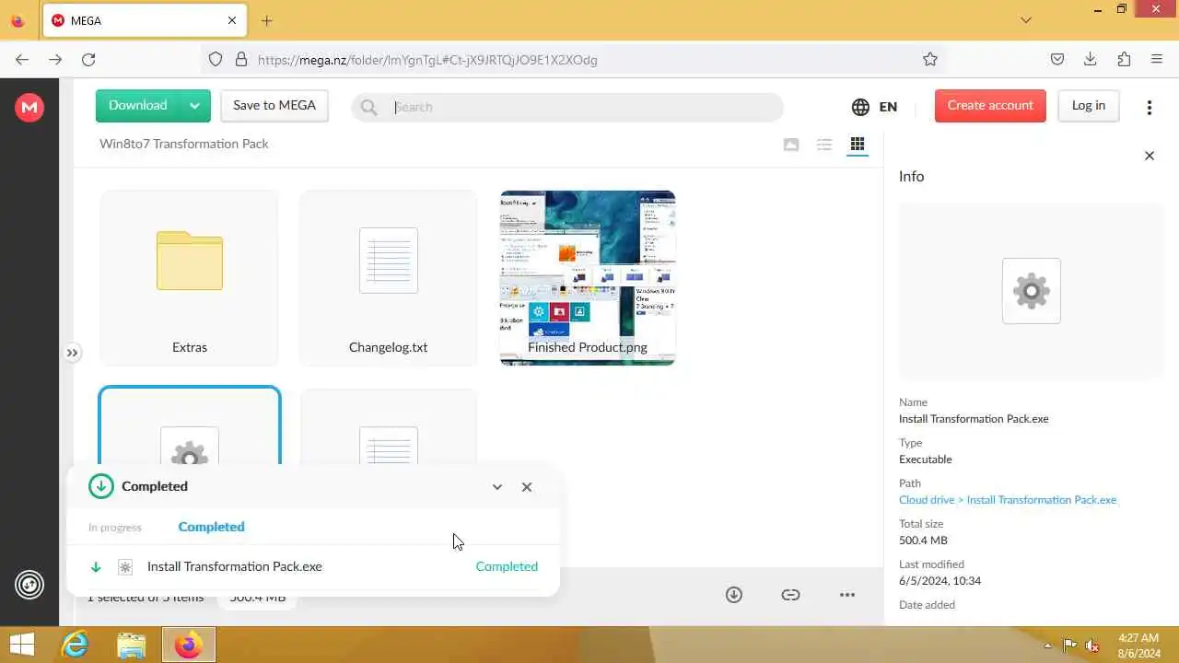The image size is (1179, 663).
Task: Click Win8to7 Transformation Pack breadcrumb
Action: pos(184,144)
